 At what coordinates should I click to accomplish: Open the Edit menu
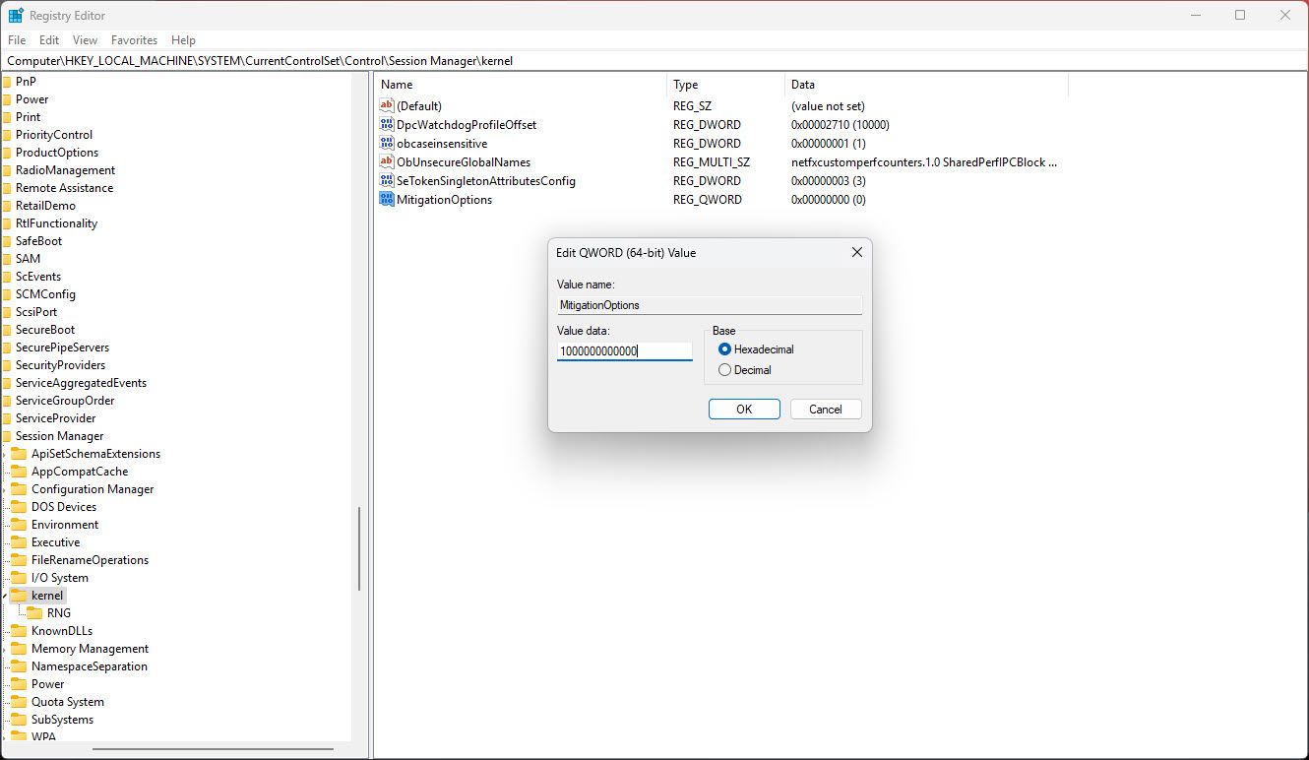click(x=48, y=39)
